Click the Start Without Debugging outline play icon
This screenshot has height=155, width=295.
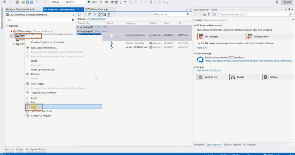101,2
